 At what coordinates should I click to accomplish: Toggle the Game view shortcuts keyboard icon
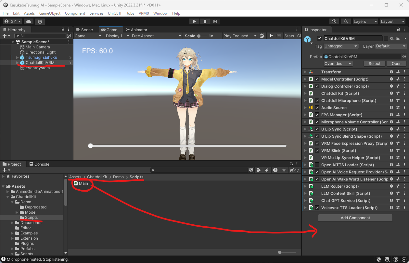(279, 36)
